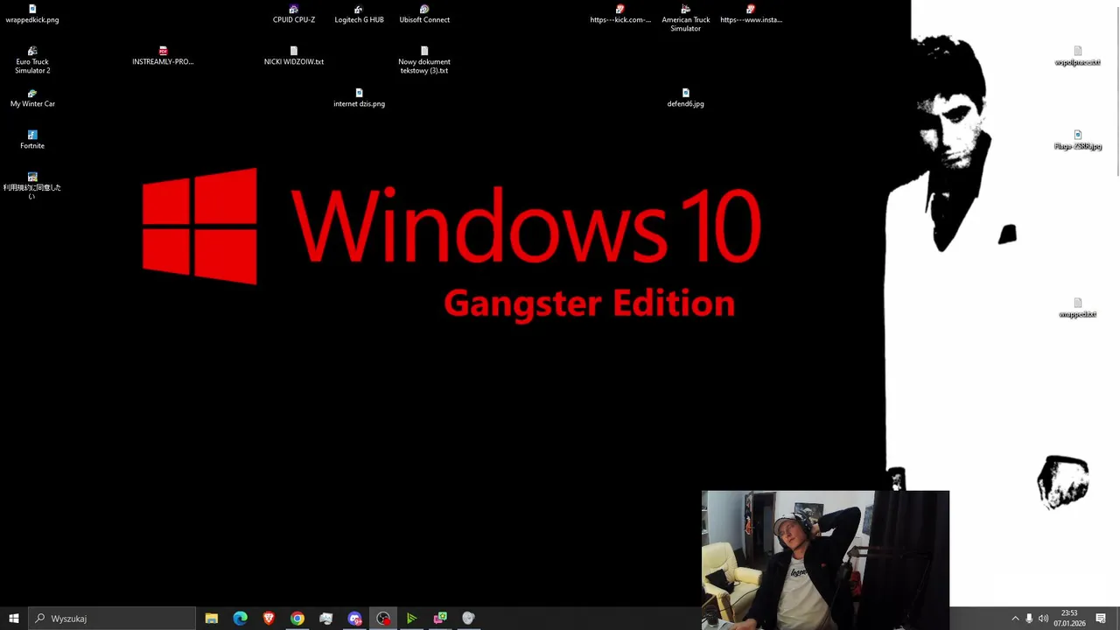This screenshot has height=630, width=1120.
Task: Show hidden system tray icons
Action: click(1015, 619)
